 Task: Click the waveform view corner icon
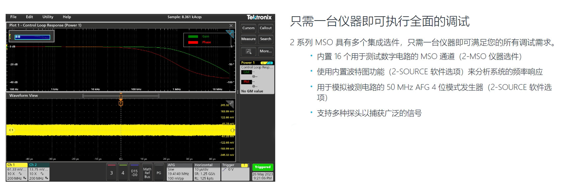click(x=230, y=104)
